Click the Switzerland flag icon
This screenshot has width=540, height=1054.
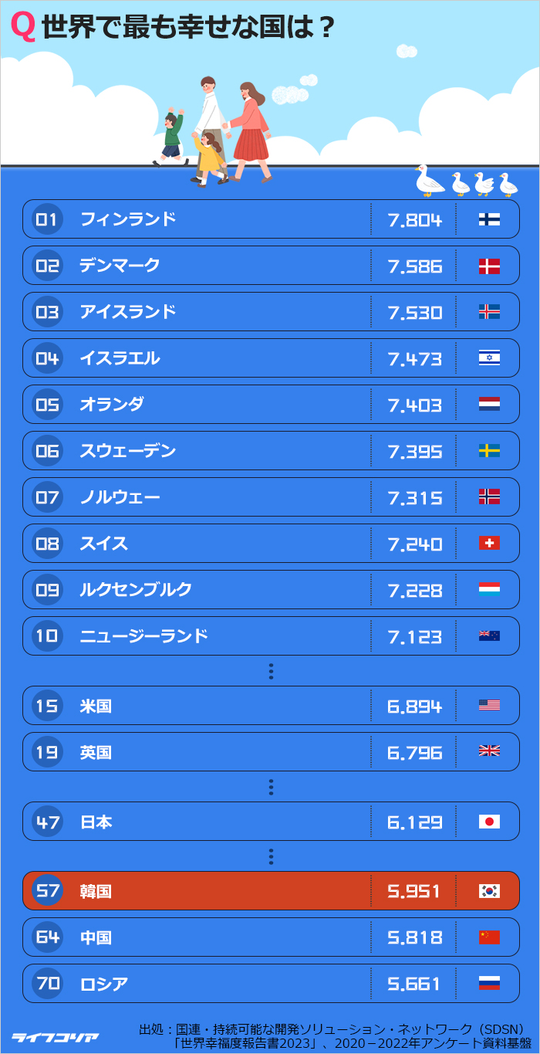pos(489,544)
